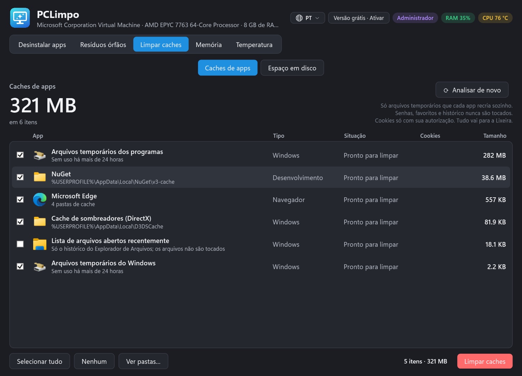Click the globe language icon
Image resolution: width=522 pixels, height=376 pixels.
[x=299, y=18]
